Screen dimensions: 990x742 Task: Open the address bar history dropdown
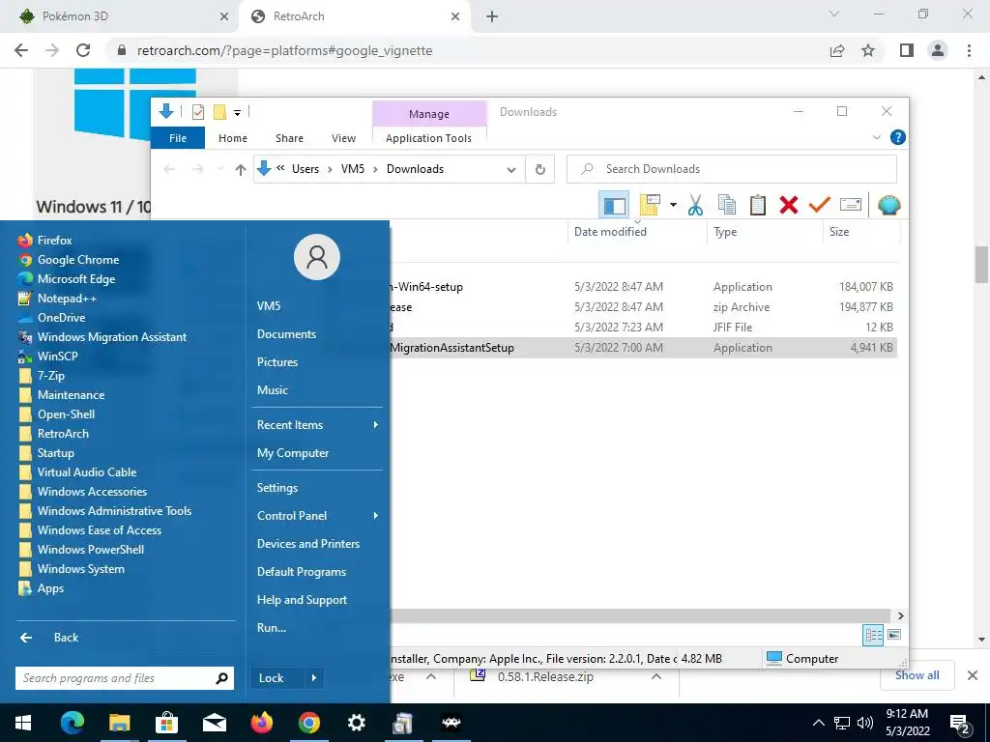point(511,169)
